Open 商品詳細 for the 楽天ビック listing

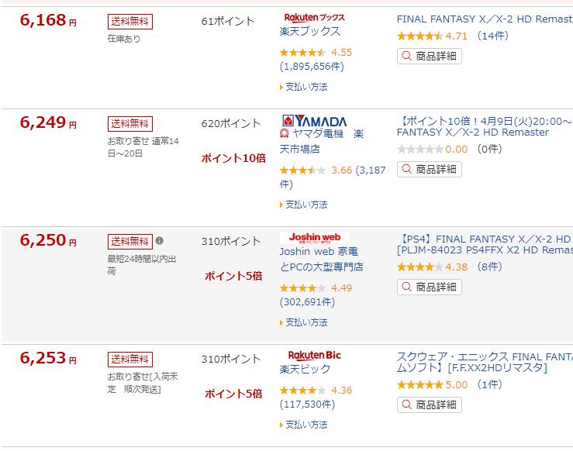430,405
